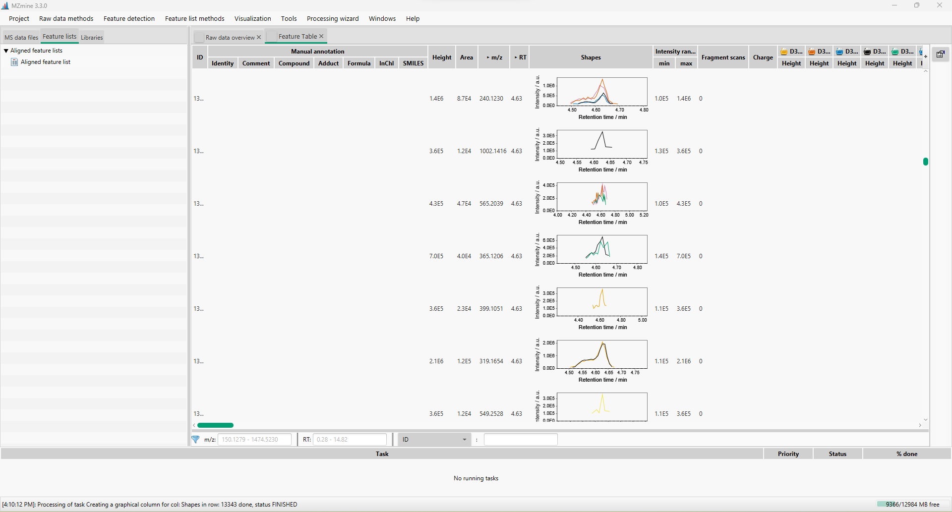The height and width of the screenshot is (512, 952).
Task: Toggle sorting on the RT column
Action: 519,57
